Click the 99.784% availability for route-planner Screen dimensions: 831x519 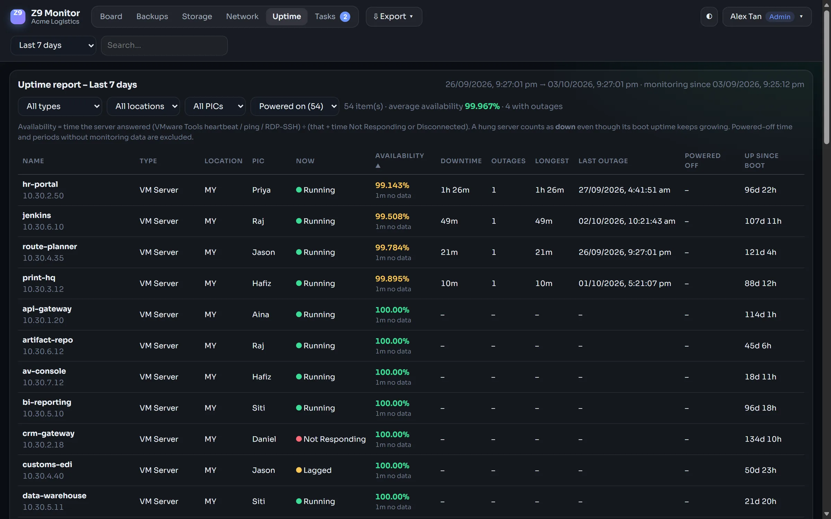click(x=392, y=248)
